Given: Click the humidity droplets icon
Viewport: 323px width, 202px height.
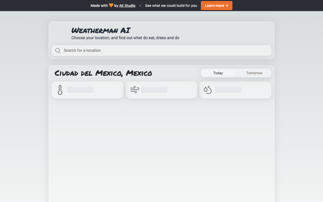Looking at the screenshot, I should click(x=208, y=90).
